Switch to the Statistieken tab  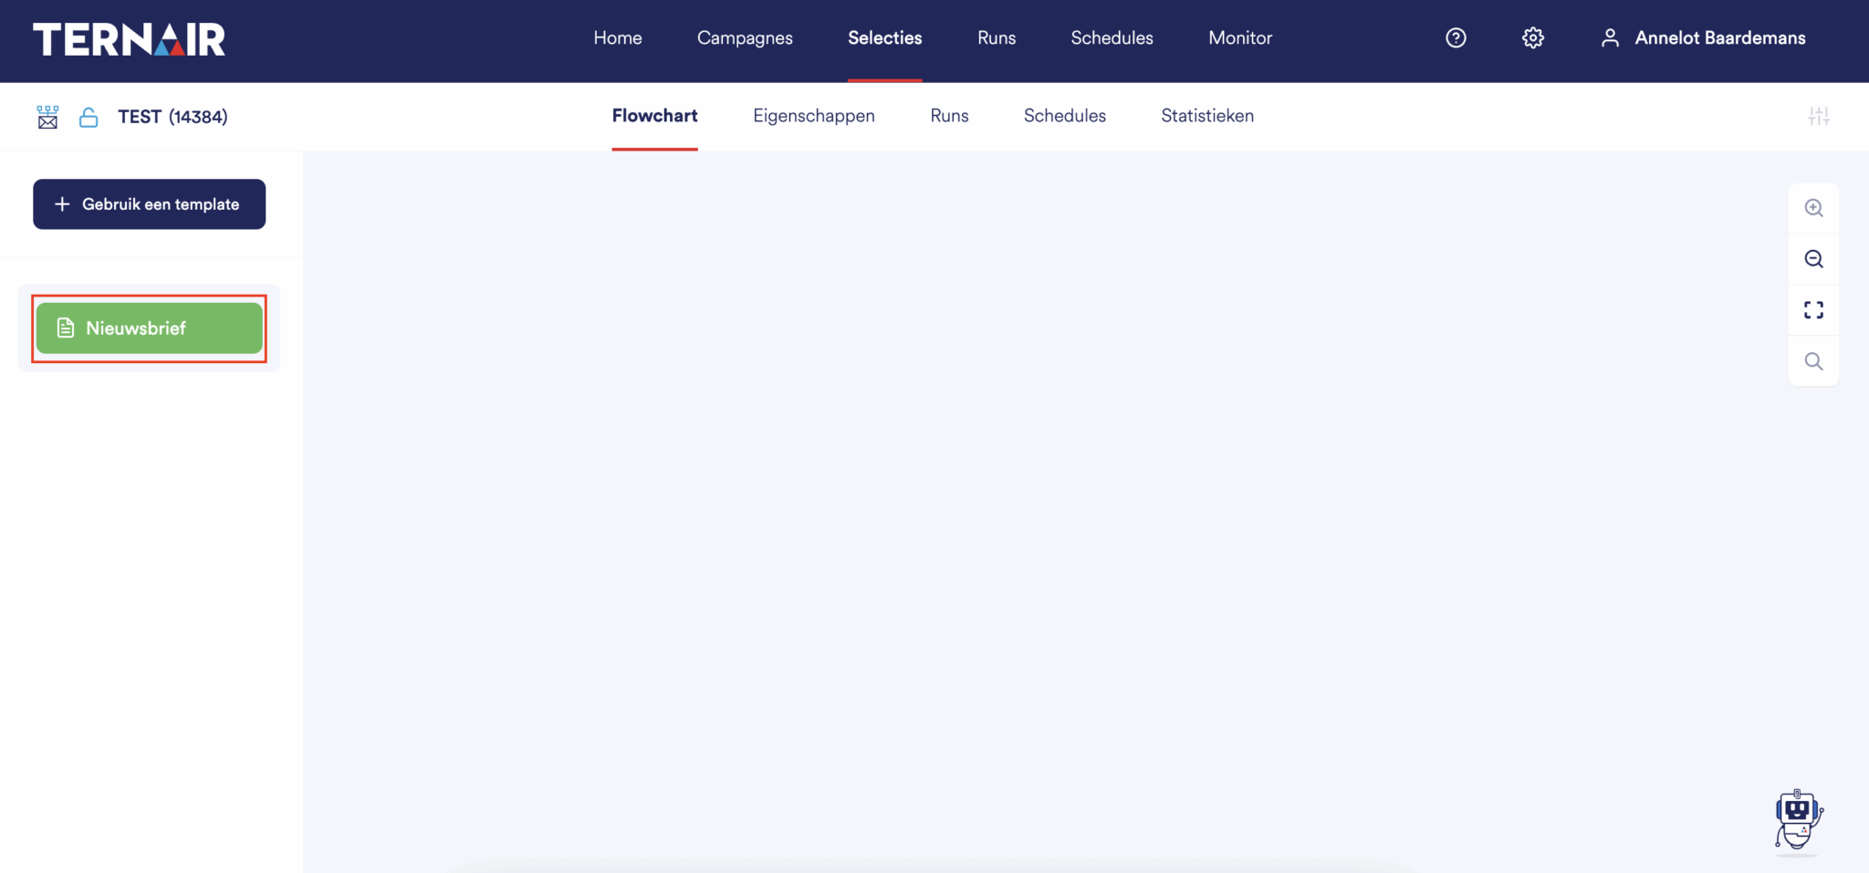tap(1207, 116)
